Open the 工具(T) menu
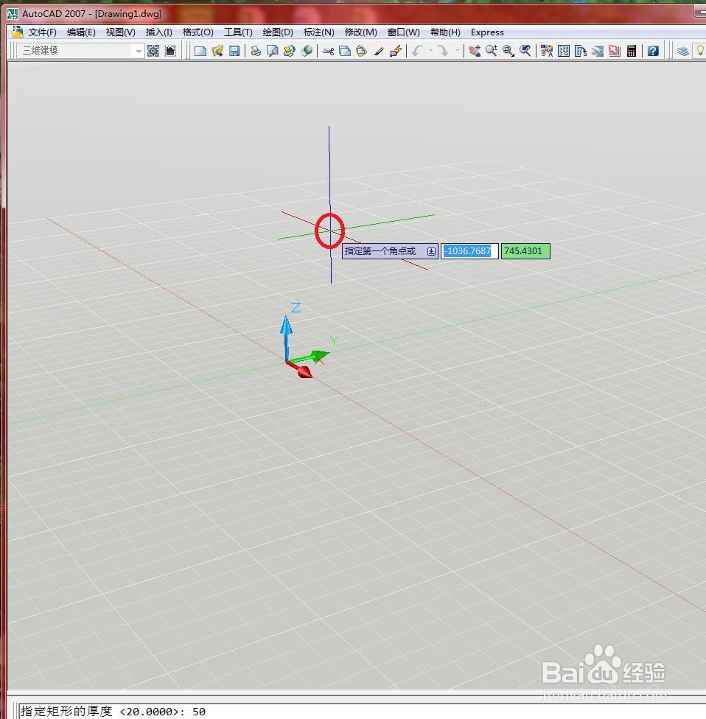Image resolution: width=706 pixels, height=719 pixels. [x=238, y=32]
